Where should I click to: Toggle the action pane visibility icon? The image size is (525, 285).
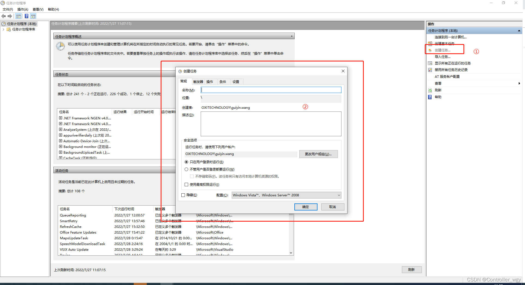[x=33, y=16]
